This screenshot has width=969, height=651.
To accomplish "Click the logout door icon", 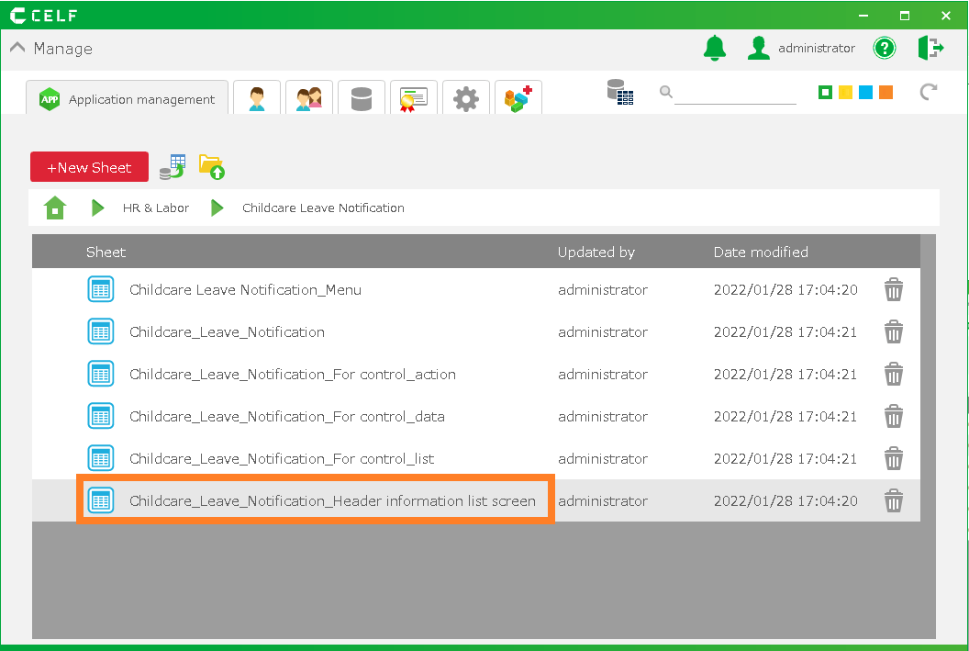I will coord(930,49).
